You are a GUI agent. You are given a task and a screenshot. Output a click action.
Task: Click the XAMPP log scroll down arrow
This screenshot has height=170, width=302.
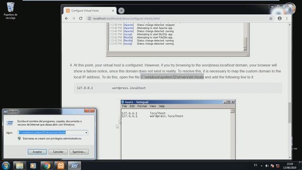tap(245, 49)
